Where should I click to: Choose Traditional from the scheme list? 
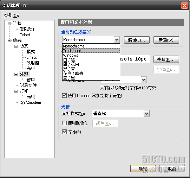point(91,51)
